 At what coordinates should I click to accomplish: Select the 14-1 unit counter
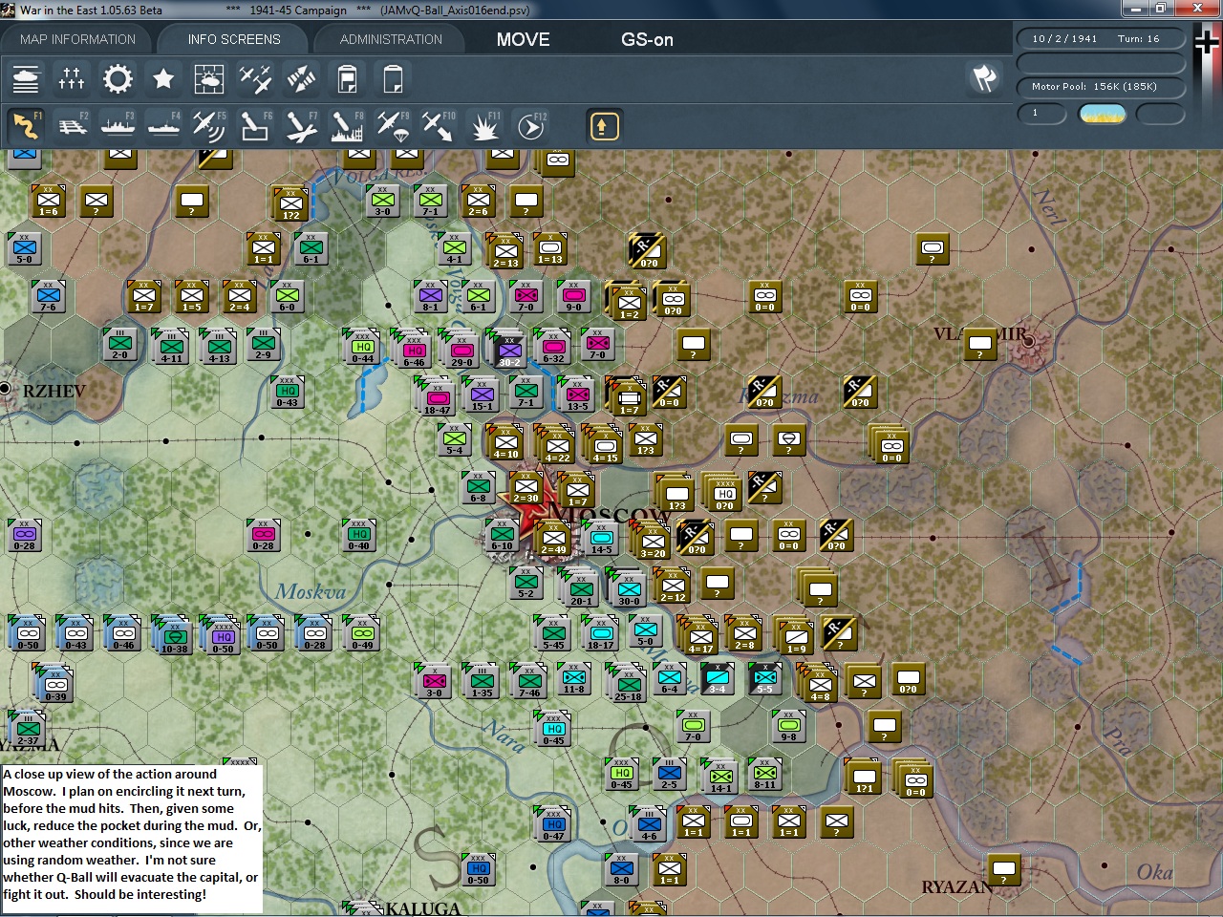720,776
